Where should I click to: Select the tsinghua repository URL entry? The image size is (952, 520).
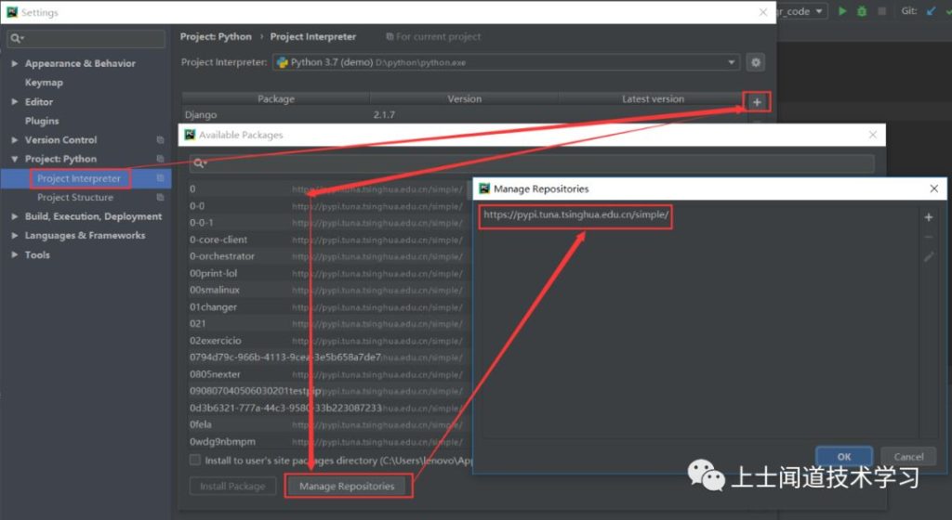575,214
